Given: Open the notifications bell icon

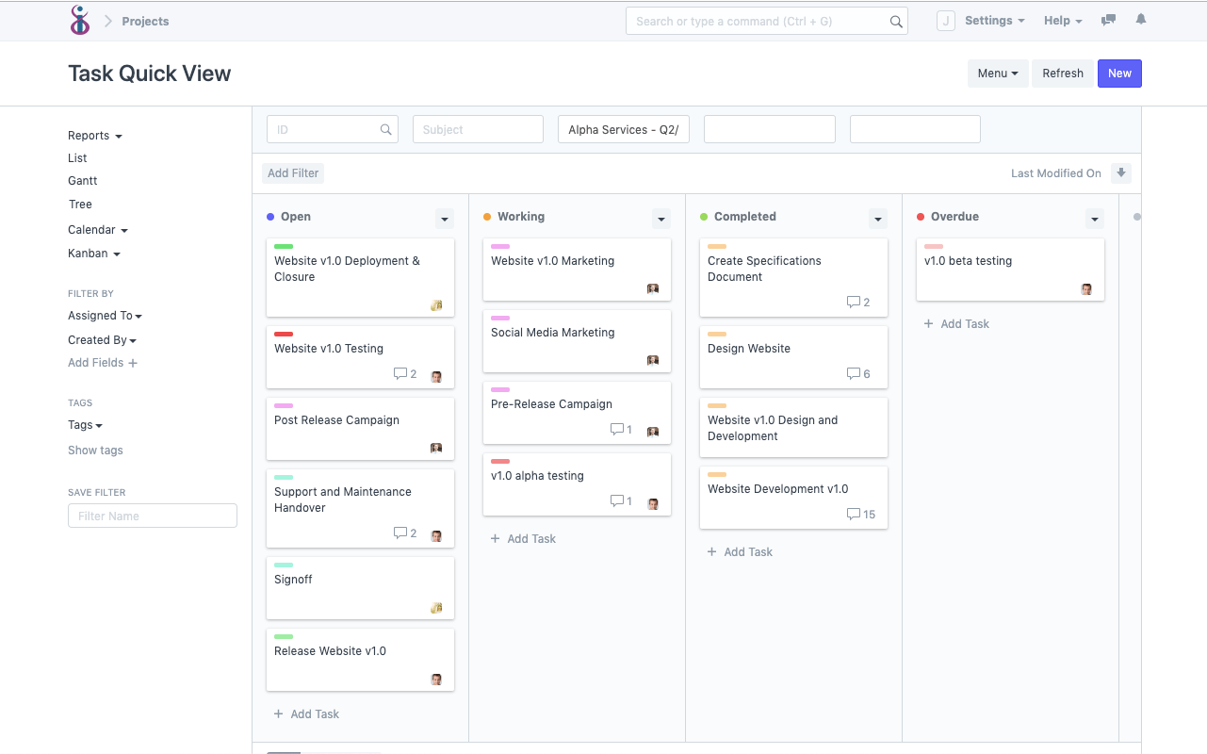Looking at the screenshot, I should coord(1140,20).
